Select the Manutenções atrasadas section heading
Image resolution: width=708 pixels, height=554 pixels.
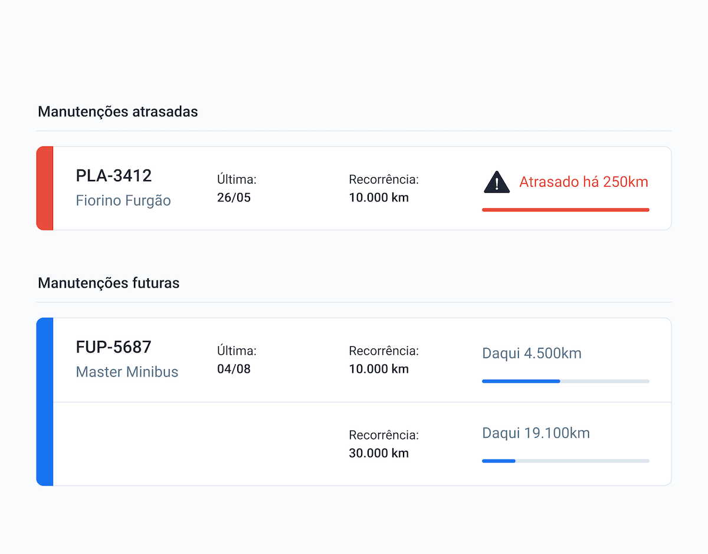tap(118, 112)
